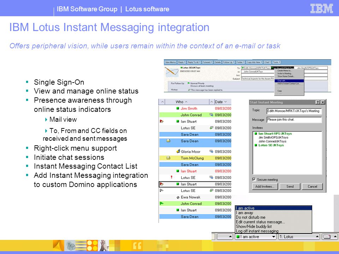
Task: Click the envelope icon on the Tom McClung row
Action: [x=168, y=158]
